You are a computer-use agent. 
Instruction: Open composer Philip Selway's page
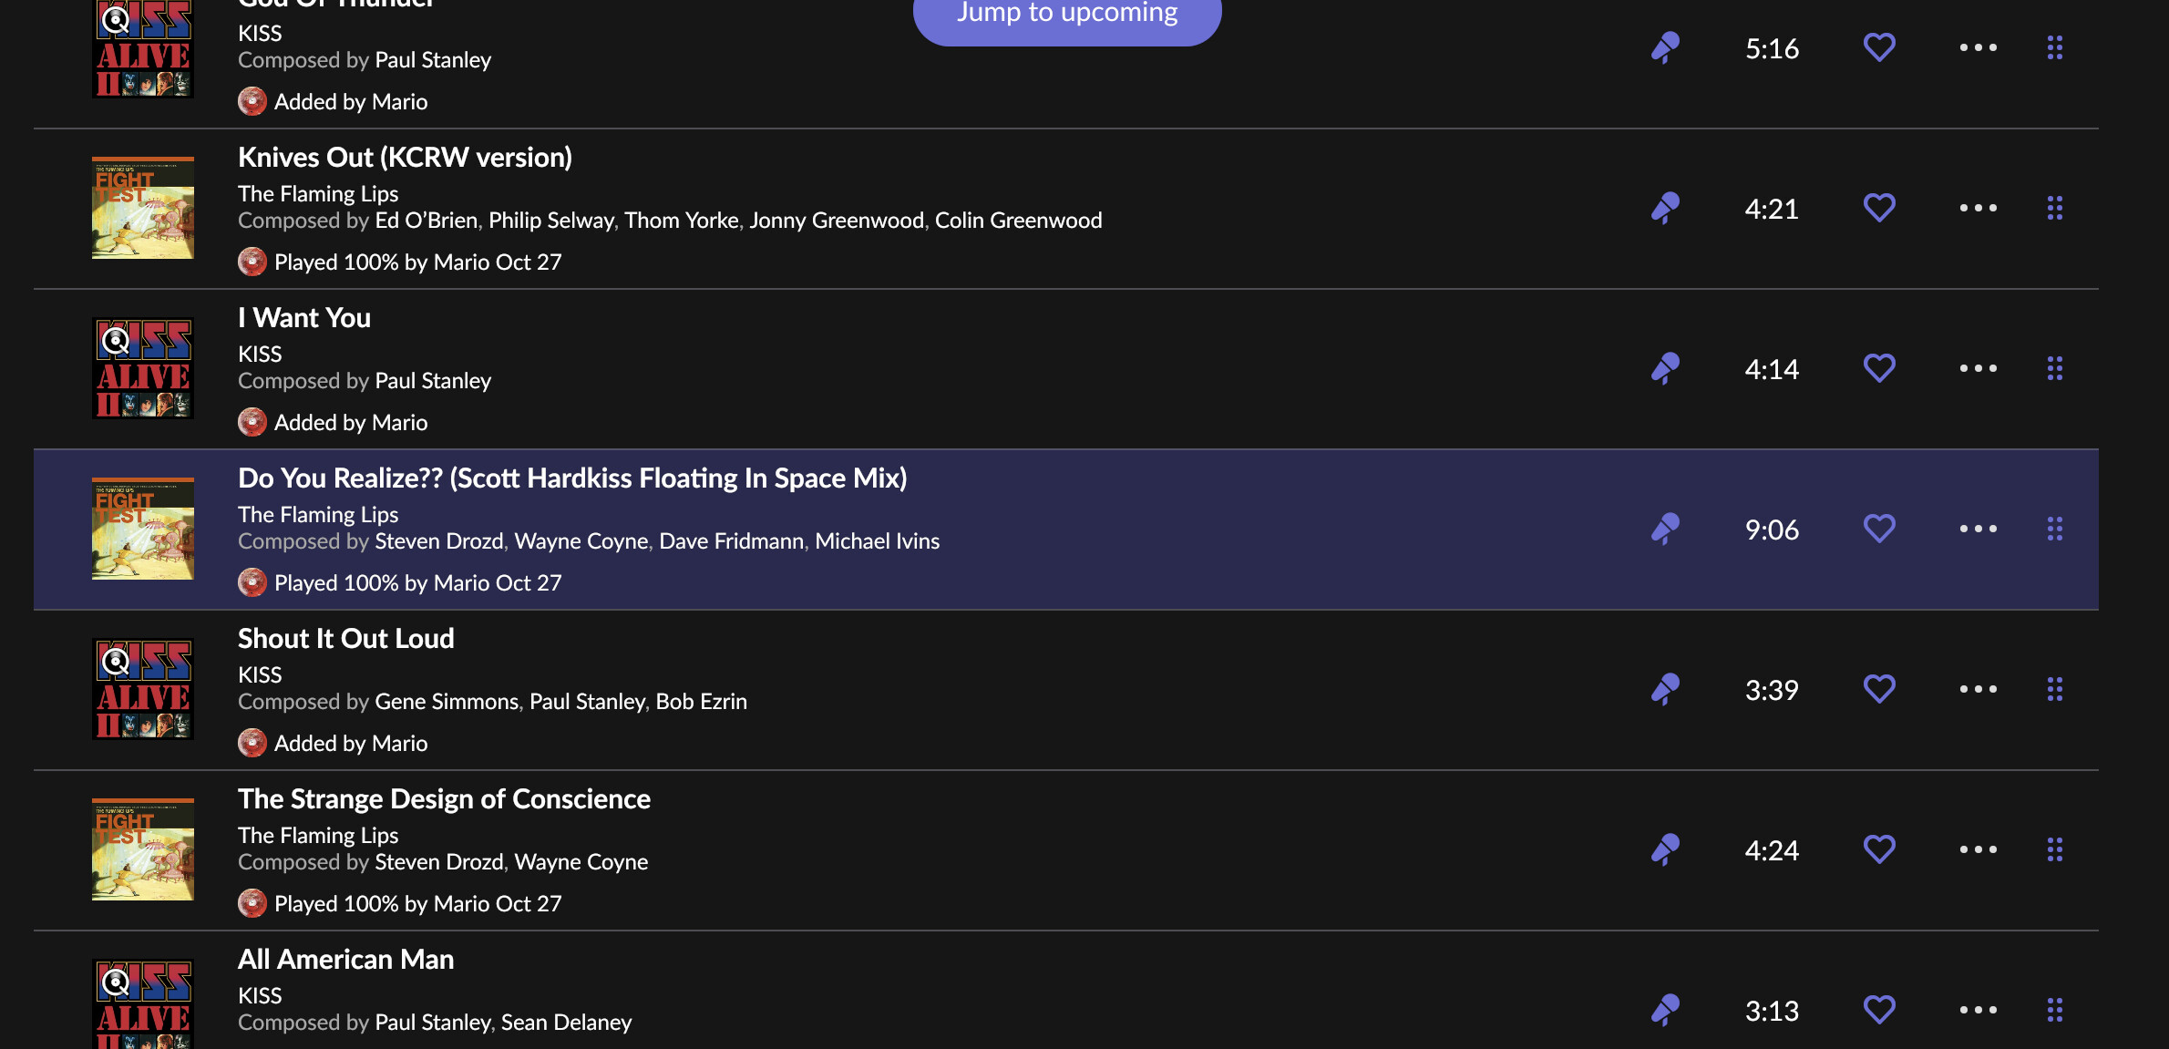551,221
